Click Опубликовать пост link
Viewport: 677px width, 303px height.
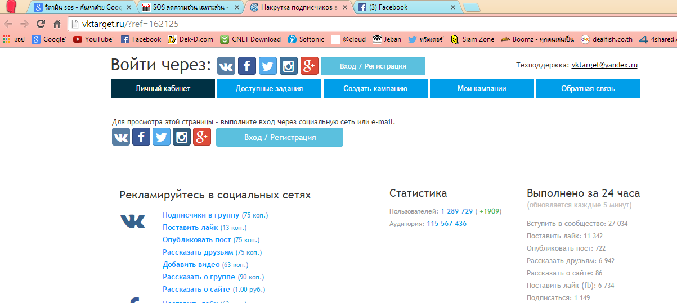point(197,240)
